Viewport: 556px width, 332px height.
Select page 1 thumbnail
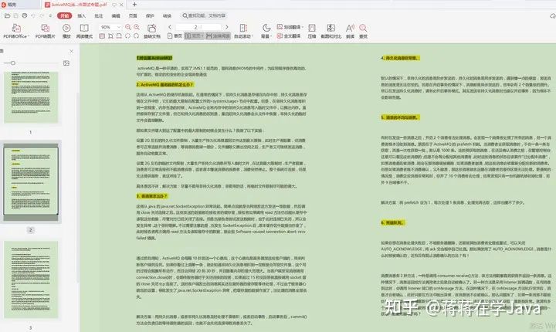click(x=31, y=97)
